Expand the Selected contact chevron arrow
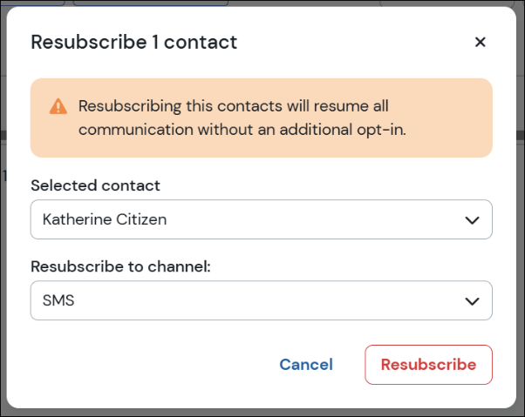Image resolution: width=525 pixels, height=417 pixels. [472, 220]
